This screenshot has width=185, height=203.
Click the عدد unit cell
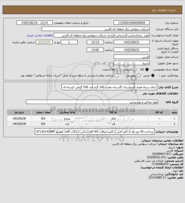pyautogui.click(x=67, y=124)
